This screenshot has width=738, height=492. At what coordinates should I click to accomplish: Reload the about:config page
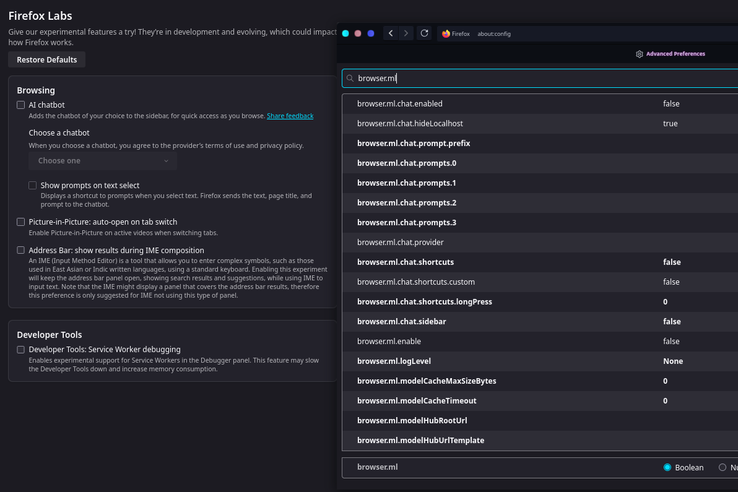click(x=424, y=33)
